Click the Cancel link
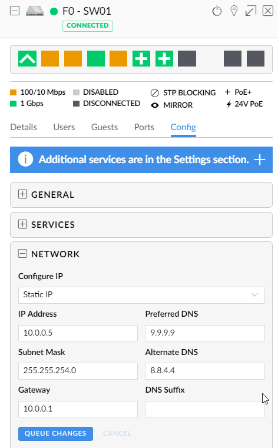The image size is (278, 448). (117, 433)
